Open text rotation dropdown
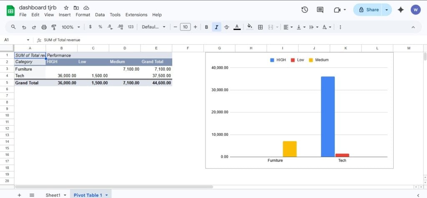The image size is (427, 198). [327, 27]
